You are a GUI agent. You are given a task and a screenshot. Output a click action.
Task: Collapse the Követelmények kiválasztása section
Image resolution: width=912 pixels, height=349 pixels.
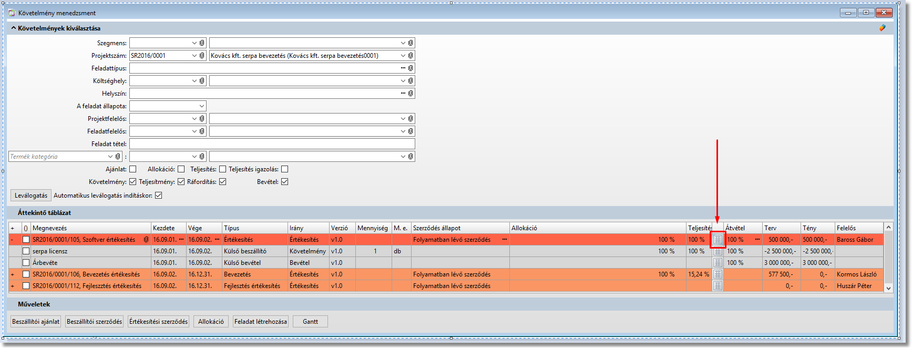pyautogui.click(x=14, y=28)
